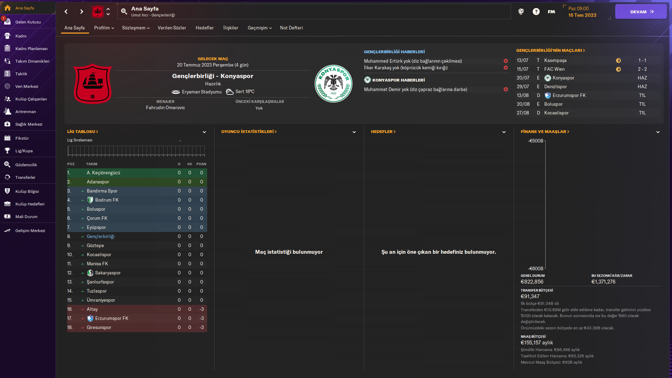Open the world globe icon
Screen dimensions: 672x378
pos(521,12)
